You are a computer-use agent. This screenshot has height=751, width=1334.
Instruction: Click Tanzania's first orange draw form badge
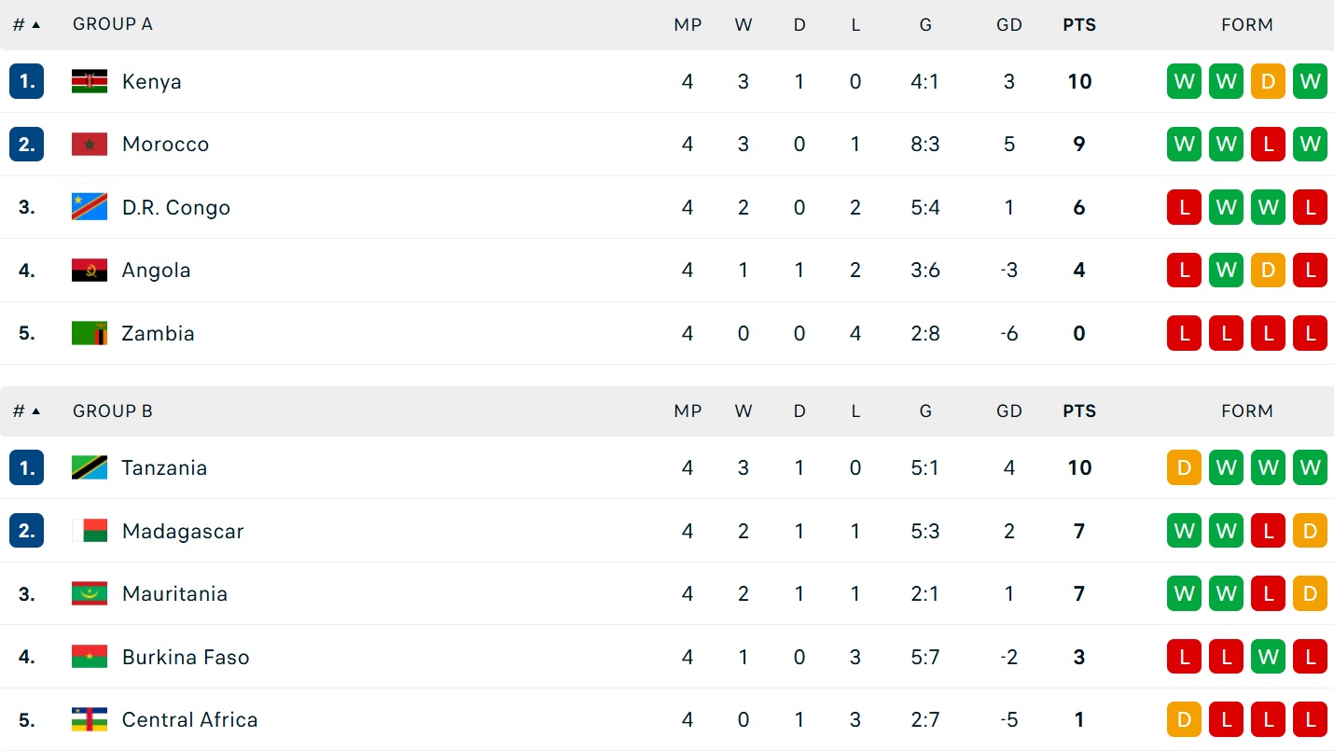click(x=1185, y=467)
